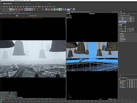Click the cyan layer color swatch
The height and width of the screenshot is (103, 137).
[121, 83]
